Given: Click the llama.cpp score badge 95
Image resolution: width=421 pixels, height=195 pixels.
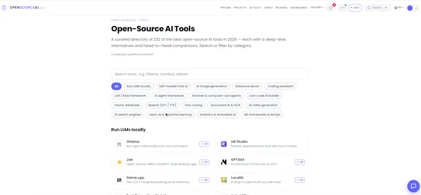Looking at the screenshot, I should click(x=204, y=180).
